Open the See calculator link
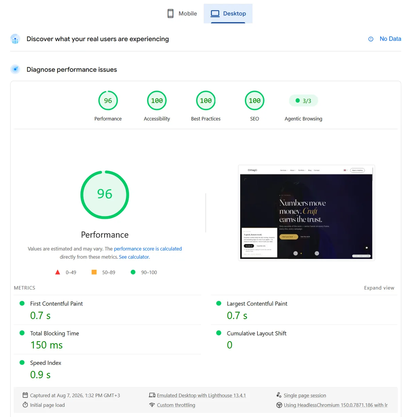408x417 pixels. click(x=134, y=257)
